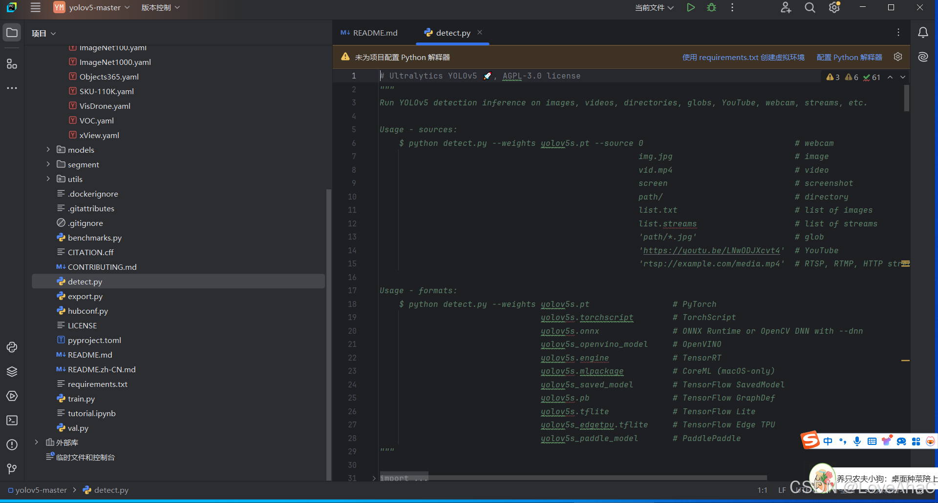This screenshot has height=503, width=938.
Task: Open Search Everywhere magnifier icon
Action: [810, 7]
